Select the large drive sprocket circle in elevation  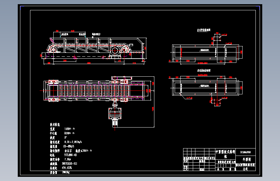point(114,51)
